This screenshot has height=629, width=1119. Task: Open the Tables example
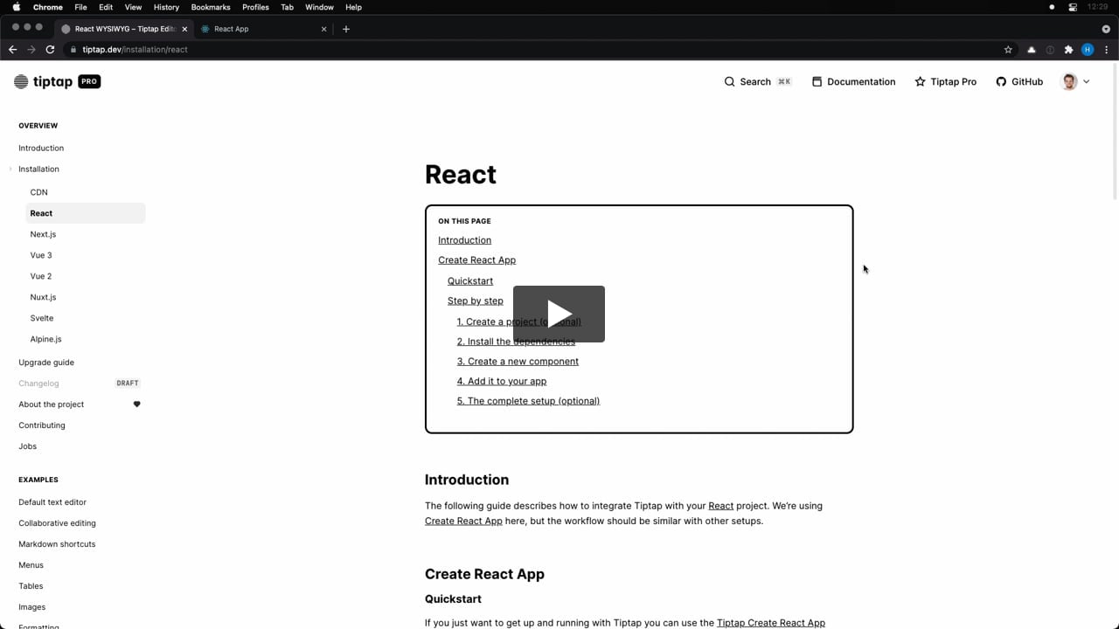(31, 586)
